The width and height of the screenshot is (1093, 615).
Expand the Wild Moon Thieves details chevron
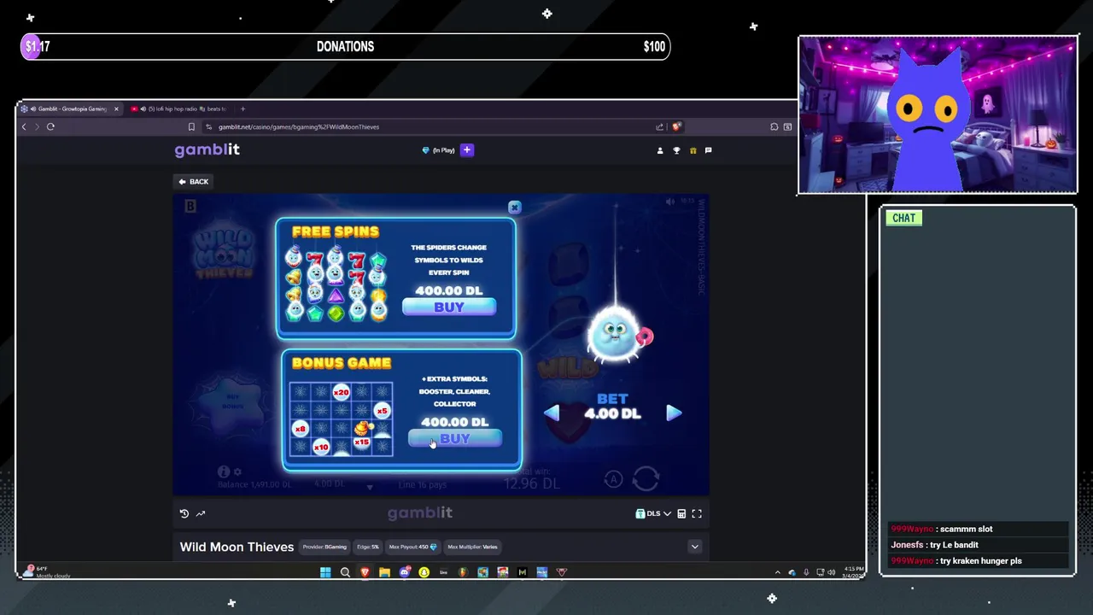(694, 547)
